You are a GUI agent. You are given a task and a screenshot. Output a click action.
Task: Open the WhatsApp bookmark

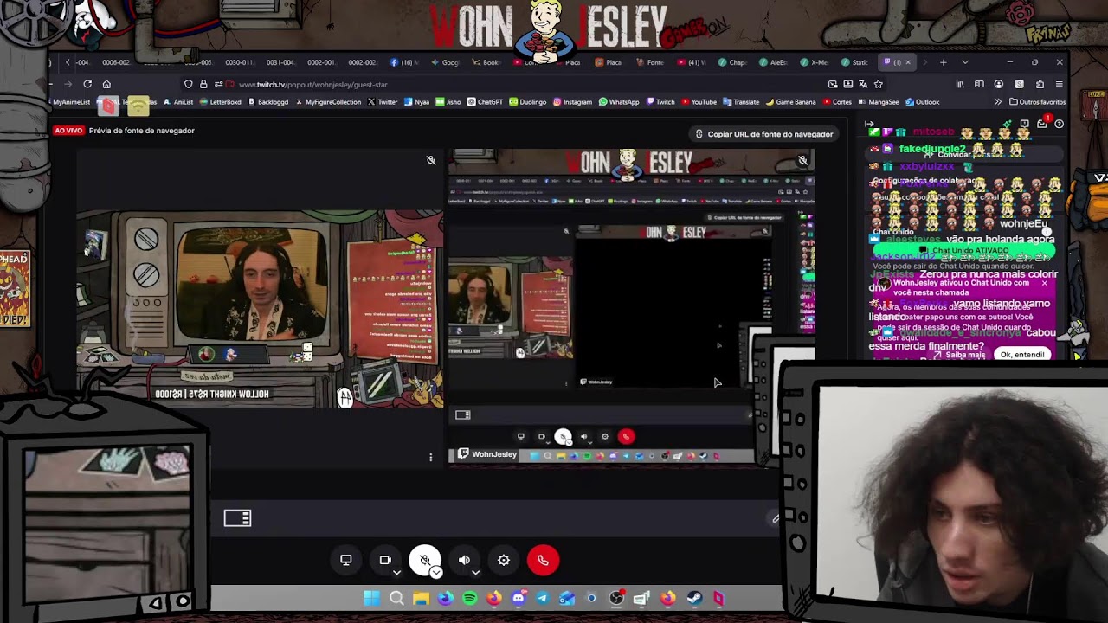(x=619, y=102)
